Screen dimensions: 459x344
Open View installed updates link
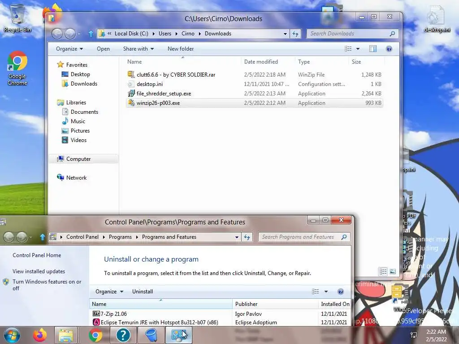coord(39,271)
